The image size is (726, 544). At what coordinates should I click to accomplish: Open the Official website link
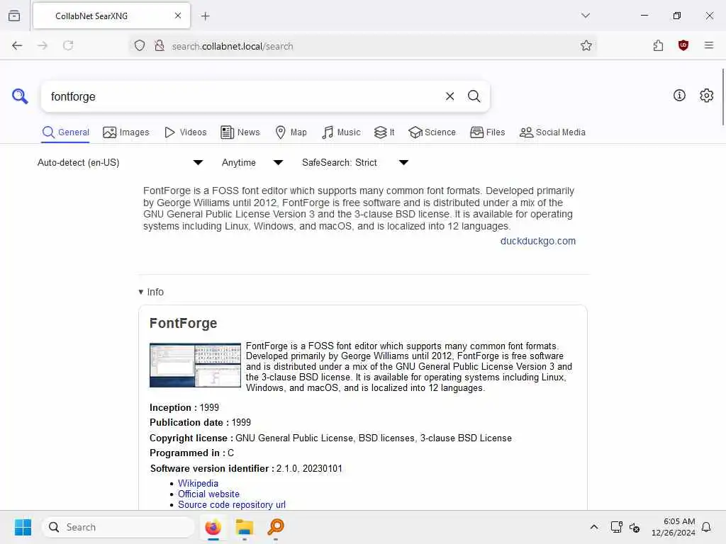208,494
